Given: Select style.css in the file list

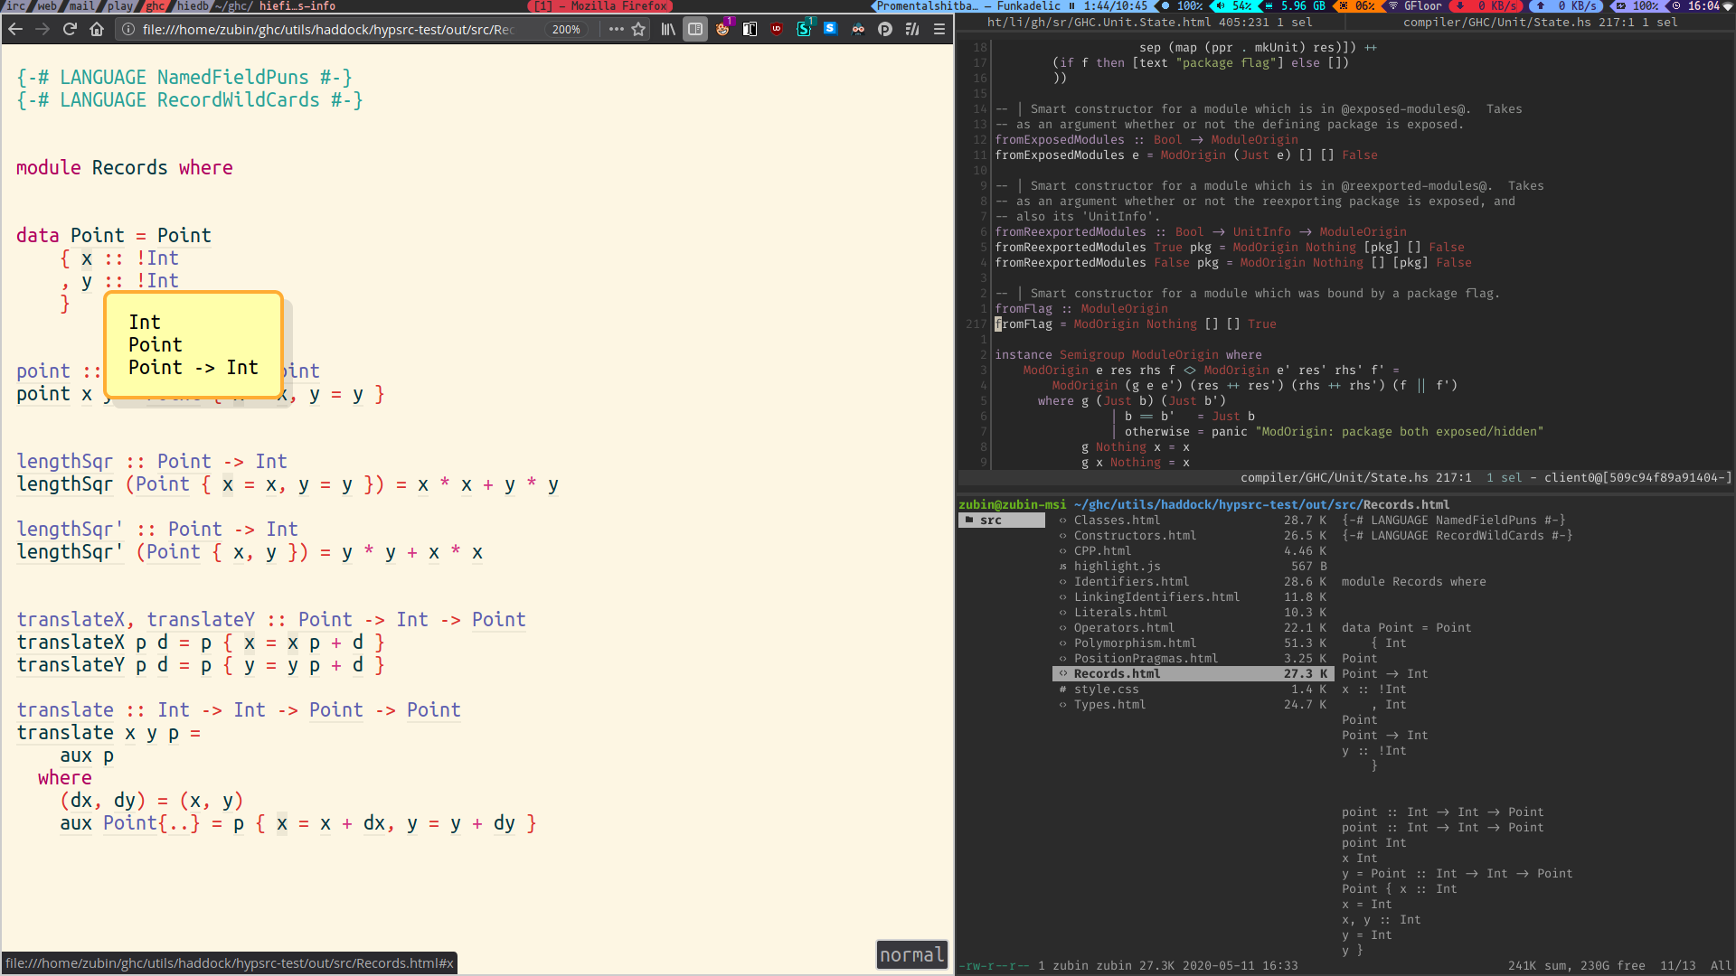Looking at the screenshot, I should 1192,690.
